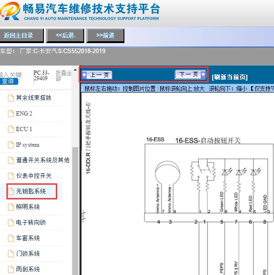Screen dimensions: 274x275
Task: Open the 门锁系统 tree item
Action: point(28,253)
